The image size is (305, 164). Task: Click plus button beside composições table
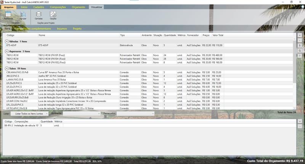click(300, 121)
